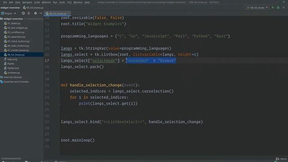The width and height of the screenshot is (288, 162).
Task: Open 05_check_buttons.py in the project tree
Action: coord(18,41)
